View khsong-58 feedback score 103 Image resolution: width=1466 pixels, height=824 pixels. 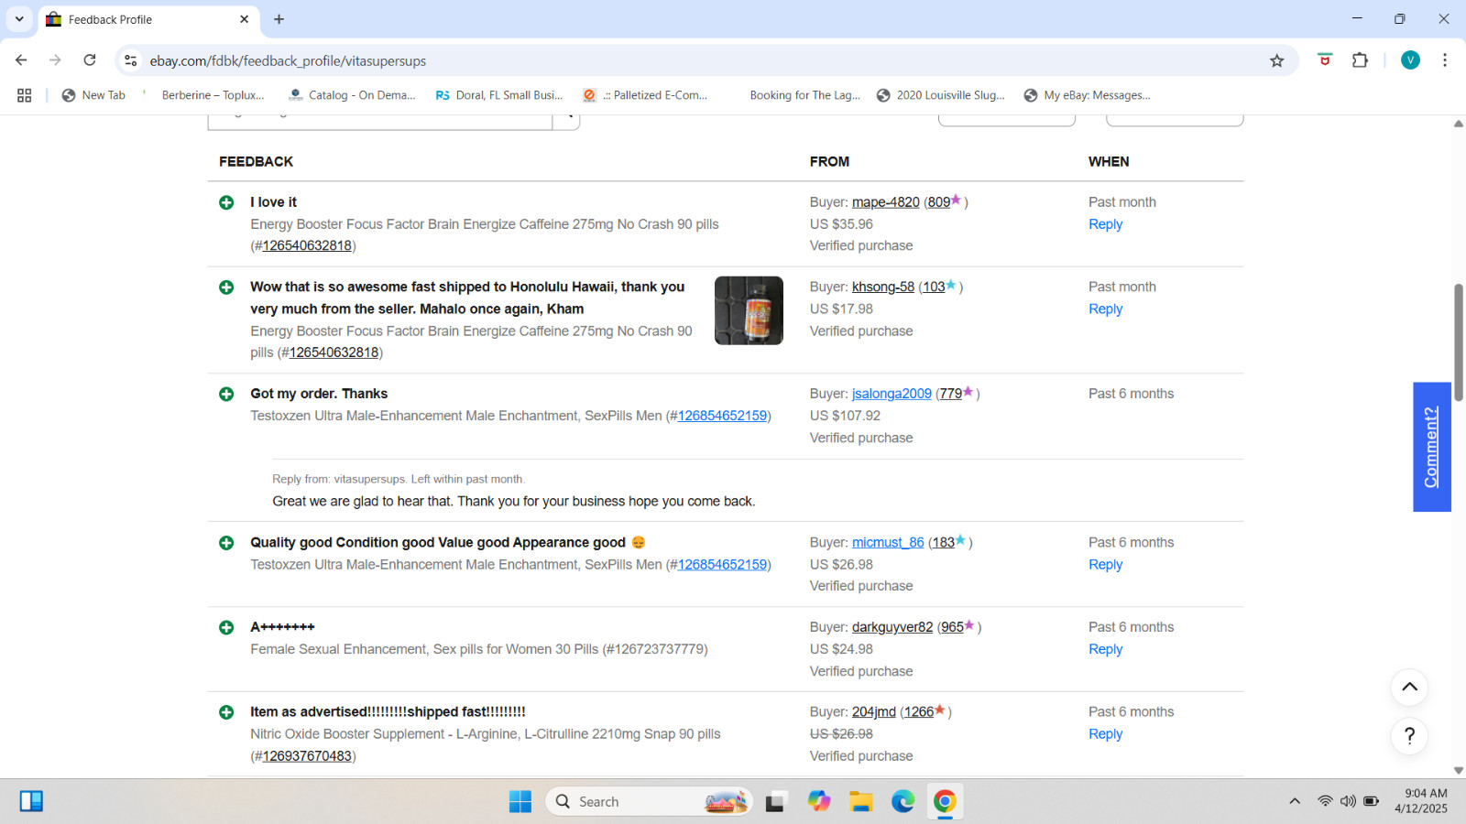pyautogui.click(x=934, y=287)
